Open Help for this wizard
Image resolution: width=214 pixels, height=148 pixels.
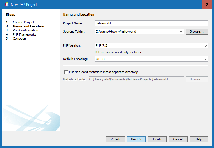point(199,139)
